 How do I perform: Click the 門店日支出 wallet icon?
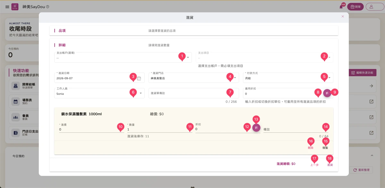[15, 133]
